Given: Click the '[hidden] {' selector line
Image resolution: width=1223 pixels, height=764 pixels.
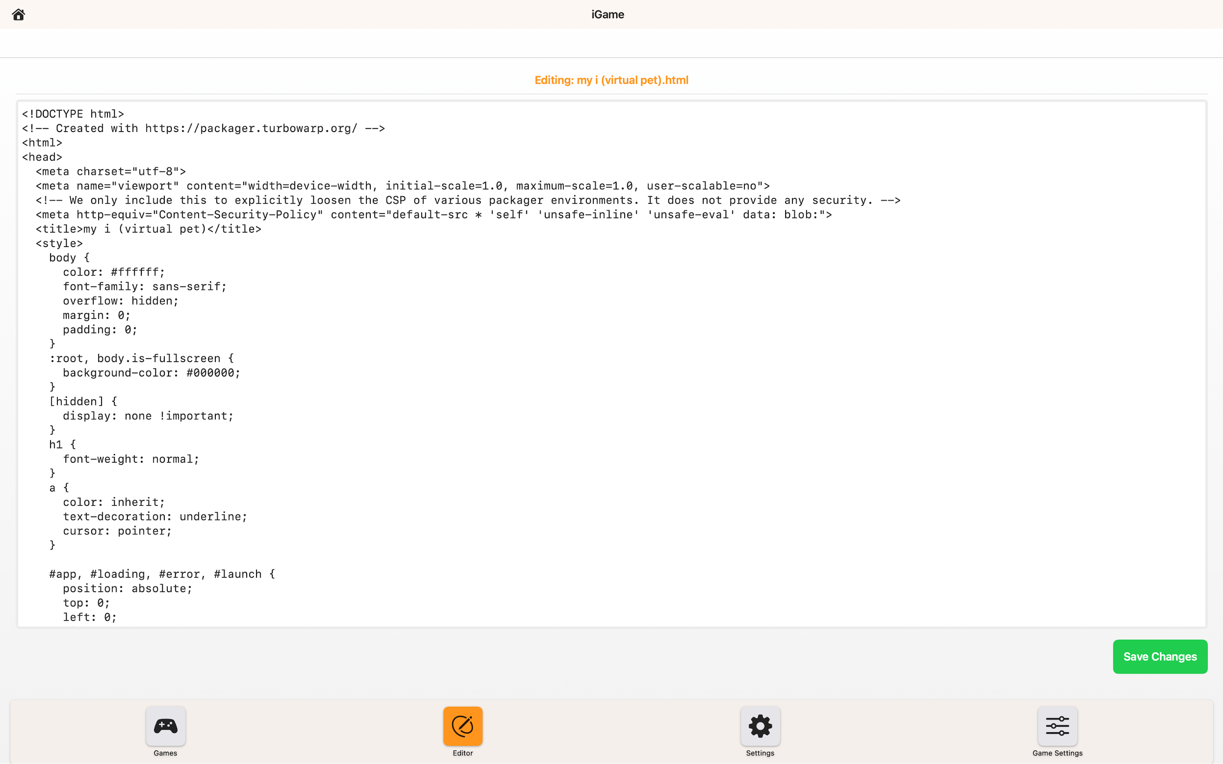Looking at the screenshot, I should coord(83,402).
